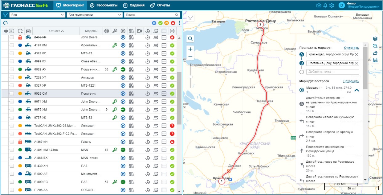Open the Отчеты tab
Viewport: 383px width, 195px height.
click(160, 6)
